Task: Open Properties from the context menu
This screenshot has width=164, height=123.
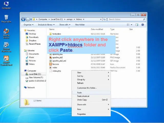Action: pos(91,114)
